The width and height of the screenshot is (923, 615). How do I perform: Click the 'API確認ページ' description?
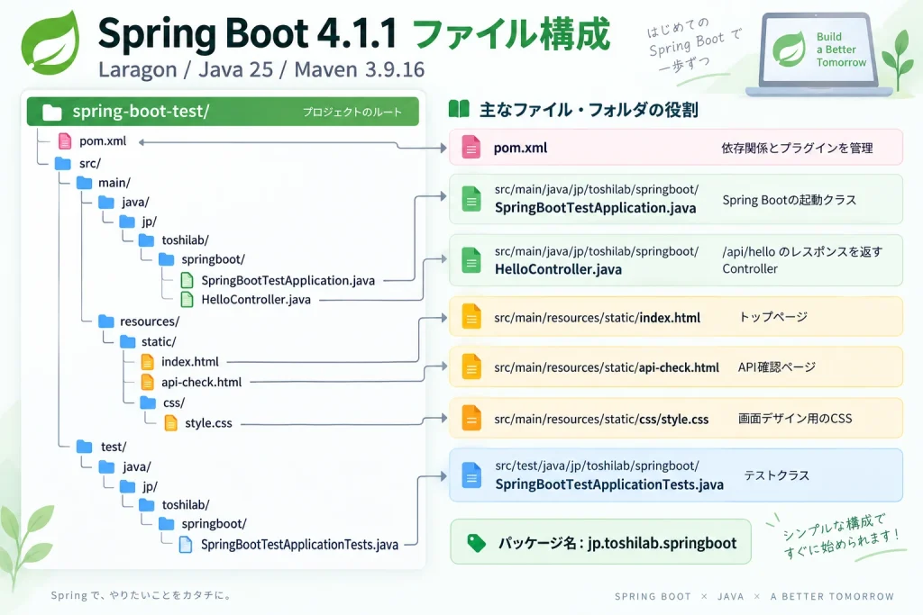pos(777,366)
